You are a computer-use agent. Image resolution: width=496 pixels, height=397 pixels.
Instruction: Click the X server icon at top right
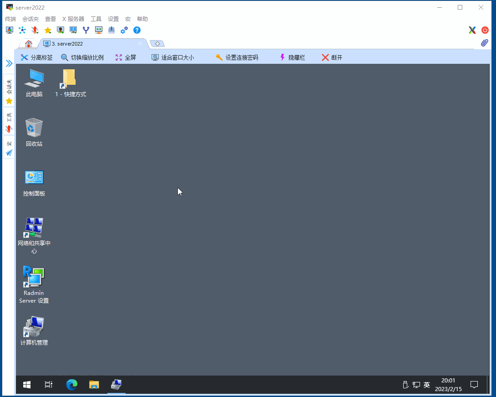472,30
